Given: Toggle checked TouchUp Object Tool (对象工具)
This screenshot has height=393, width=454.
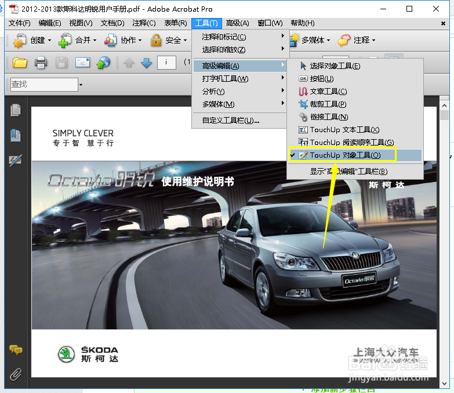Looking at the screenshot, I should point(355,155).
